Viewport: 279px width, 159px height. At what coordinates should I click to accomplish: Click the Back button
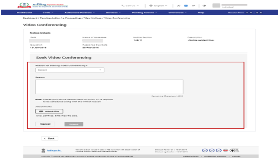pos(49,138)
